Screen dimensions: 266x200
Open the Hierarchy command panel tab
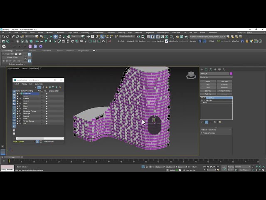(x=211, y=70)
